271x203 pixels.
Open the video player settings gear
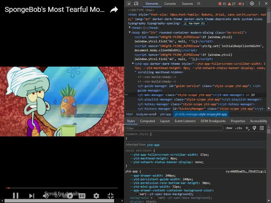coord(96,196)
